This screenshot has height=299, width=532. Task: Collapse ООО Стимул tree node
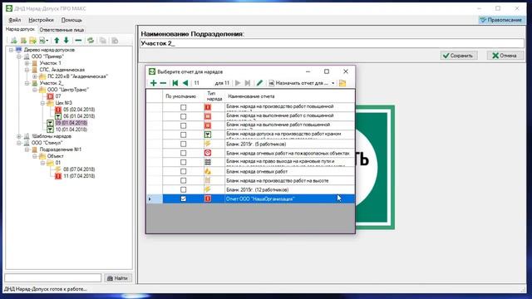19,143
